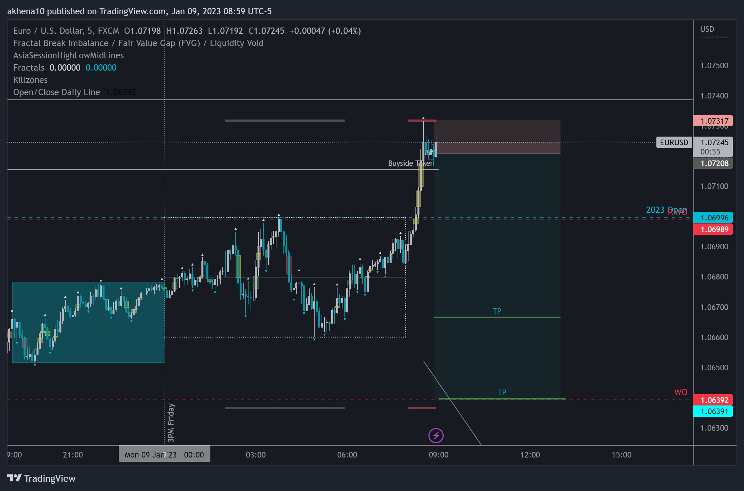
Task: Click the 1.06300 price axis label
Action: 714,428
